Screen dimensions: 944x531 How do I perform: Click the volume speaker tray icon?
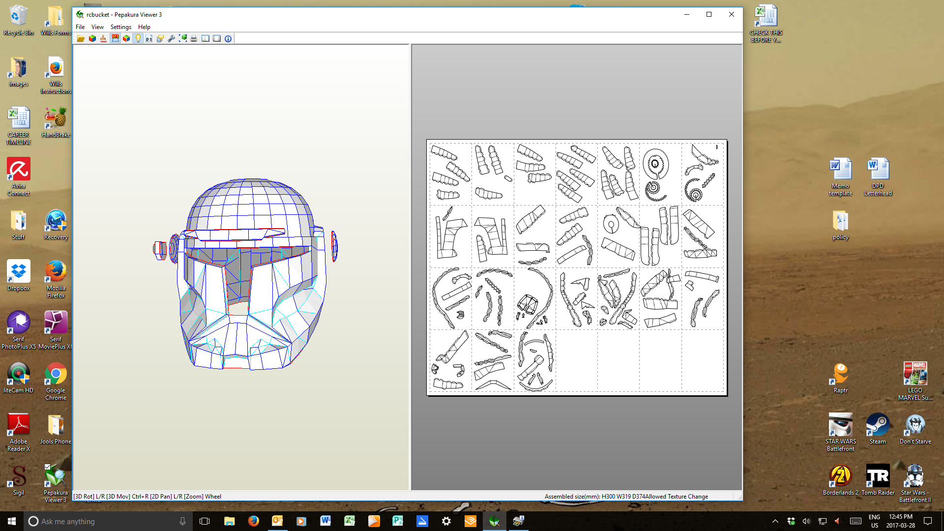tap(806, 521)
